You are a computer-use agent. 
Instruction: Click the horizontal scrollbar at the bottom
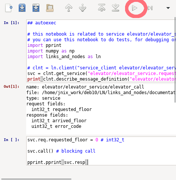point(36,179)
